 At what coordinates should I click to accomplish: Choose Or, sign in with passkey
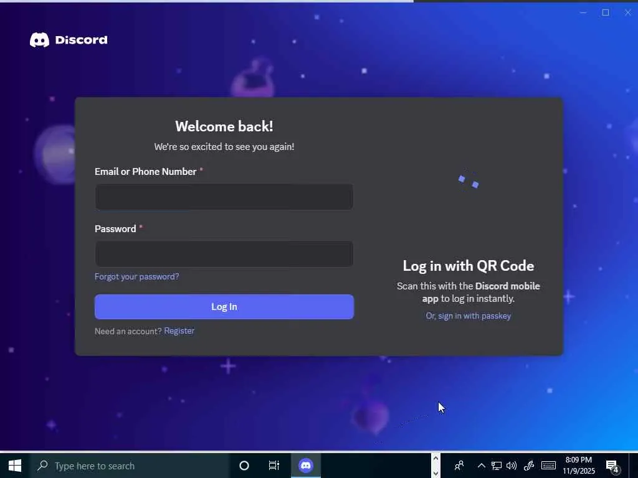point(469,316)
